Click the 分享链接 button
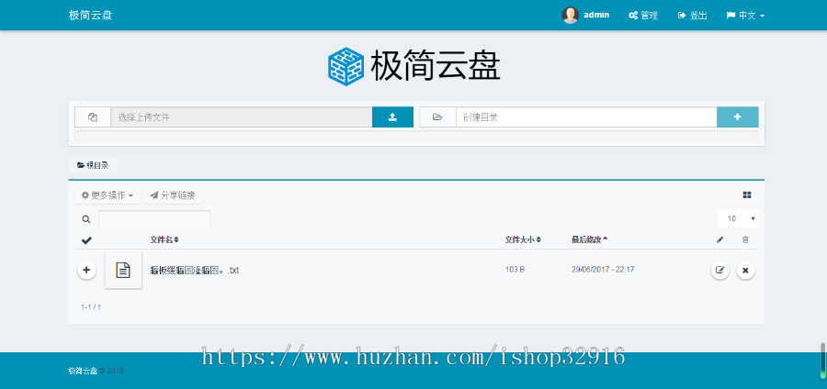The height and width of the screenshot is (389, 827). coord(173,195)
